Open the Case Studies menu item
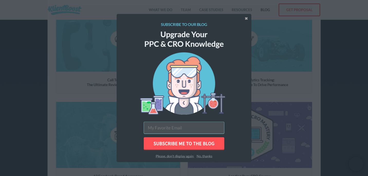This screenshot has height=176, width=368. [x=211, y=10]
